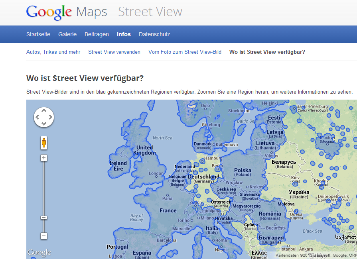Select 'Wo ist Street View verfügbar?' subnav item
Viewport: 357px width, 263px height.
point(267,52)
